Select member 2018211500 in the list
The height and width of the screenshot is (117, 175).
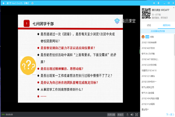pyautogui.click(x=151, y=42)
